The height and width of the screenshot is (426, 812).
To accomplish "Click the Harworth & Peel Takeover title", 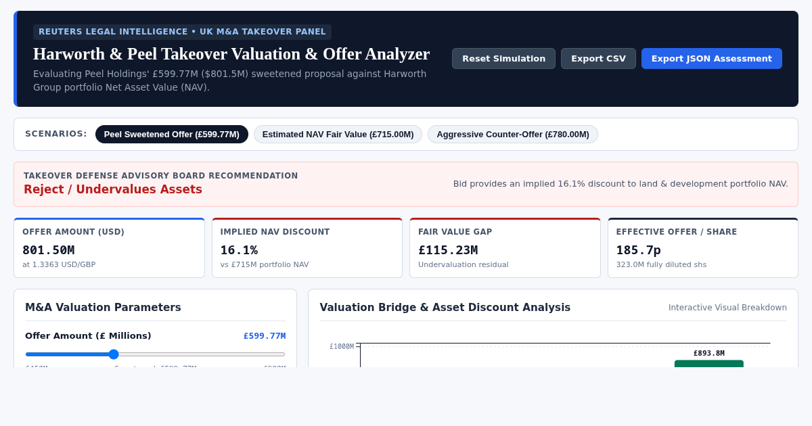I will pyautogui.click(x=231, y=54).
